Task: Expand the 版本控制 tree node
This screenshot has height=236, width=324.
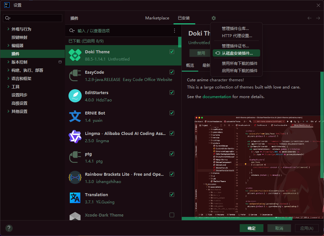Action: tap(8, 62)
